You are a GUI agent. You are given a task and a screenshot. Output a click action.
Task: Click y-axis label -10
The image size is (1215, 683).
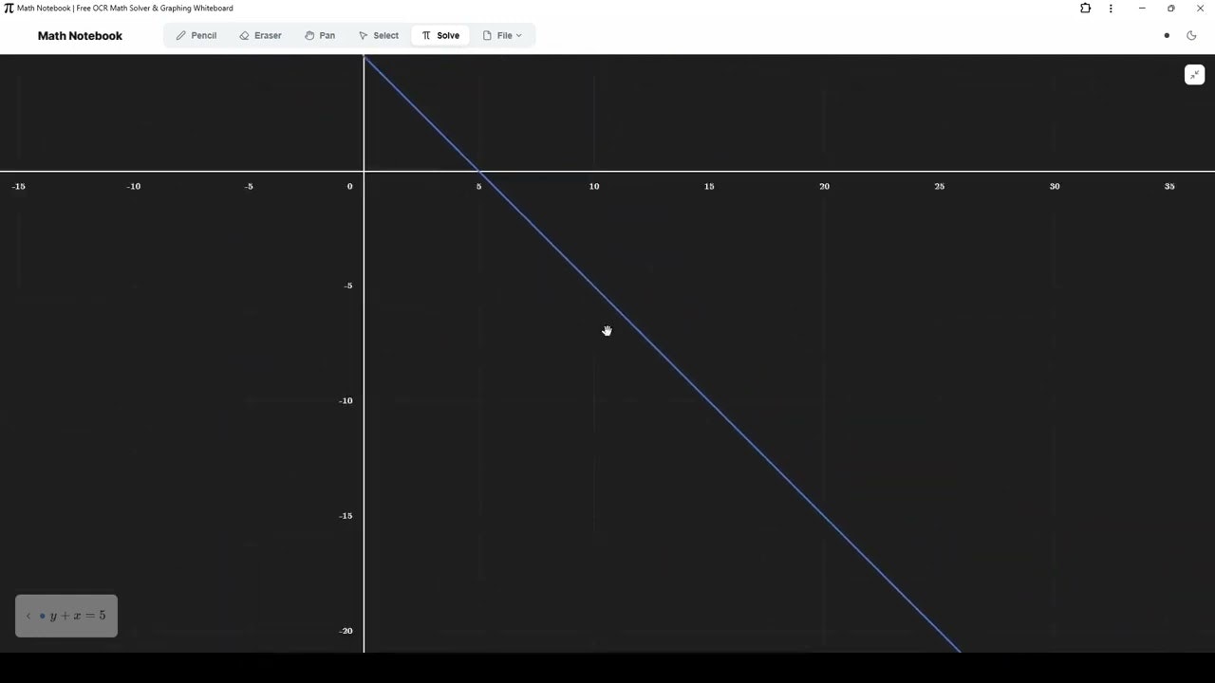(346, 401)
